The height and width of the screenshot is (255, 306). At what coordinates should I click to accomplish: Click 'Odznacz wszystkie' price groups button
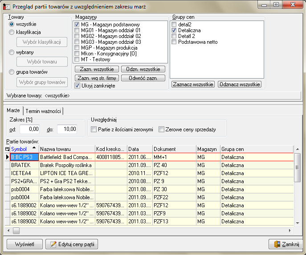240,84
